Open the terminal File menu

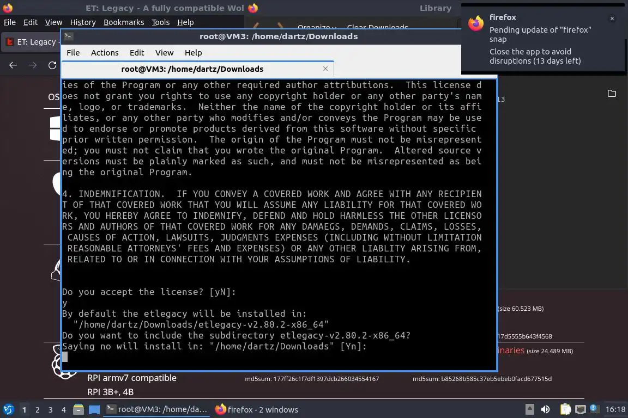click(x=73, y=53)
